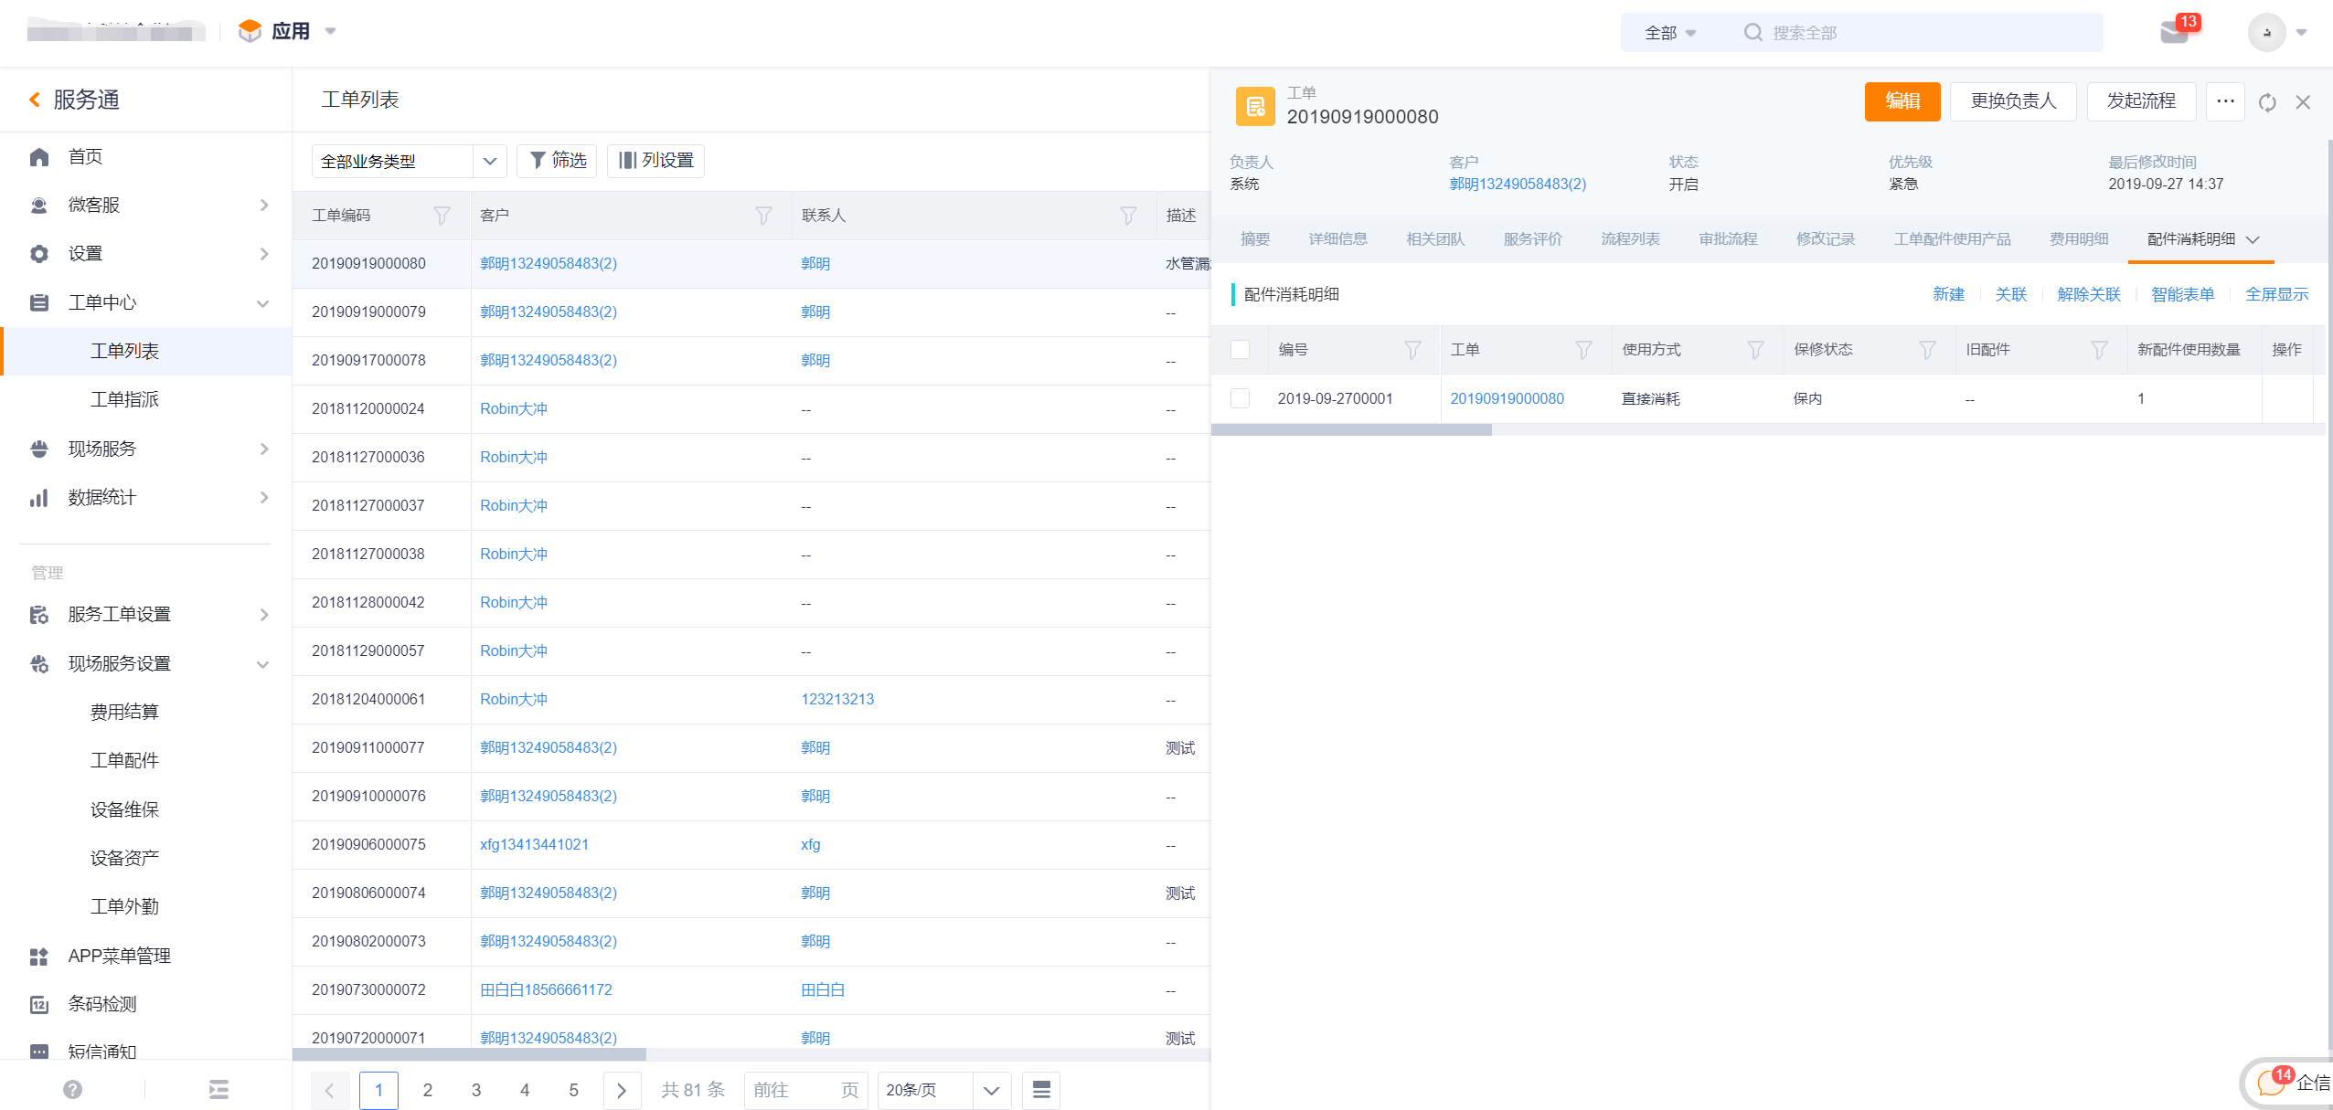Screen dimensions: 2333x1110
Task: Open the mail notifications icon
Action: (x=2174, y=33)
